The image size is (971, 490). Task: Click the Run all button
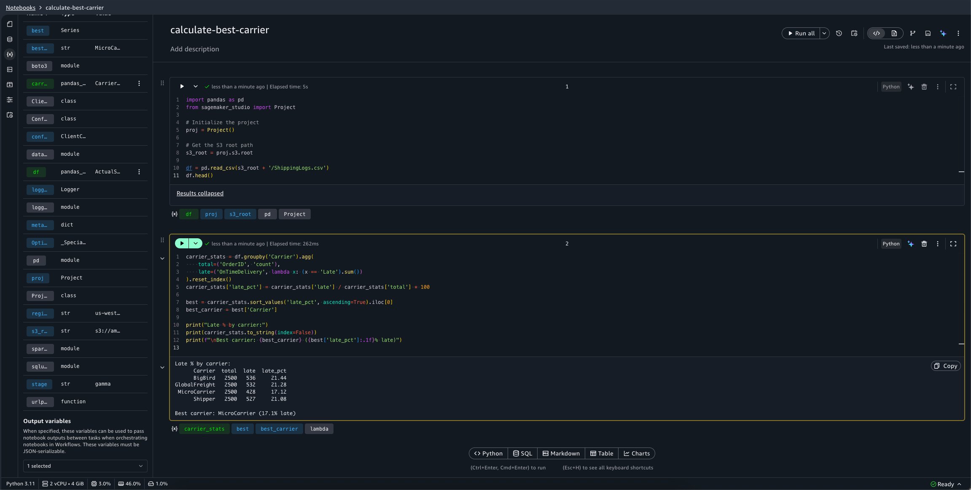(801, 33)
